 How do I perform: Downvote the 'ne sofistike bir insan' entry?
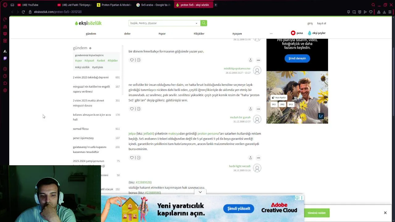pos(139,109)
